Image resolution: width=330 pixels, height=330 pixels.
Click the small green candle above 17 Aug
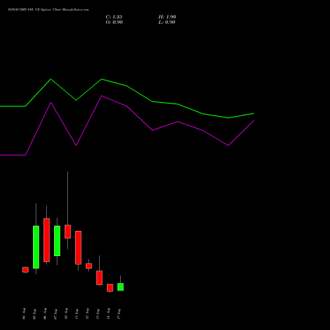121,287
